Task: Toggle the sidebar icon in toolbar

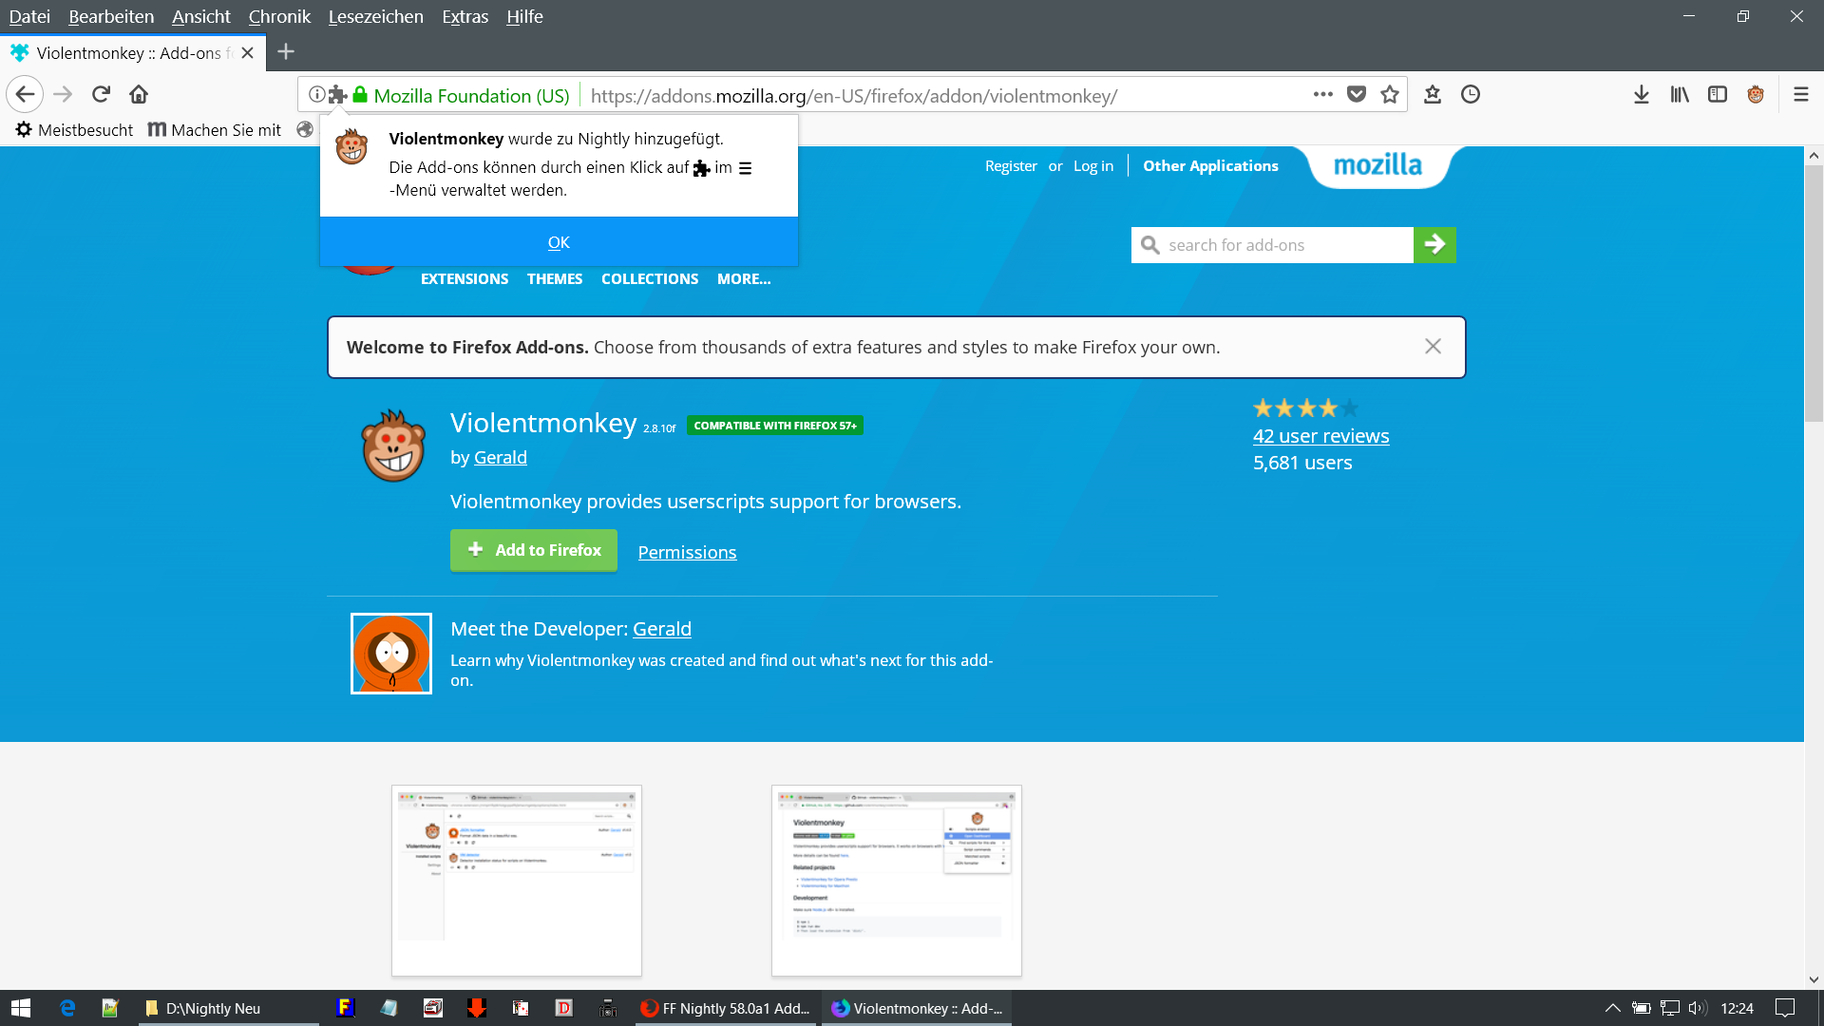Action: (x=1717, y=94)
